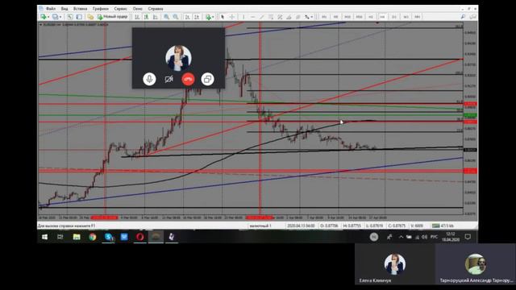The image size is (516, 290).
Task: Click the connection status indicator in the status bar
Action: pyautogui.click(x=443, y=226)
